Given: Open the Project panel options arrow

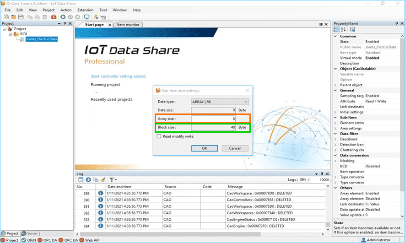Looking at the screenshot, I should (x=59, y=23).
